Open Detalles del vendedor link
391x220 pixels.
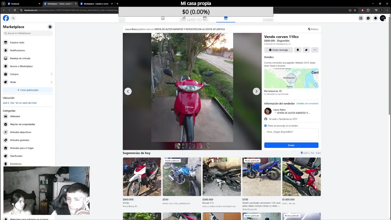pyautogui.click(x=307, y=104)
